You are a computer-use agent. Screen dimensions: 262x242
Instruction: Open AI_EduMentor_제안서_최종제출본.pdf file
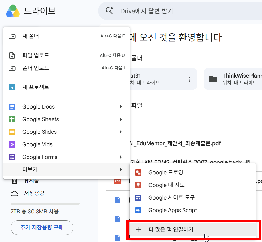pyautogui.click(x=175, y=143)
